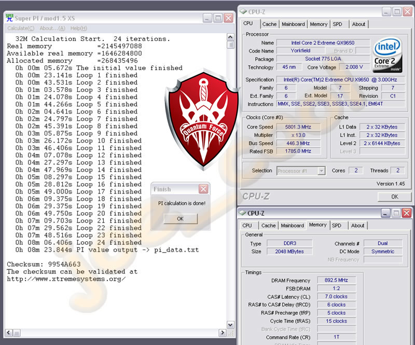Viewport: 415px width, 345px height.
Task: Close the top CPU-Z window
Action: point(408,11)
